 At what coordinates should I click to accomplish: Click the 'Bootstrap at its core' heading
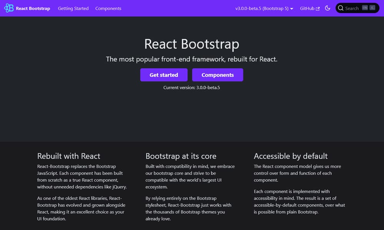pyautogui.click(x=181, y=156)
